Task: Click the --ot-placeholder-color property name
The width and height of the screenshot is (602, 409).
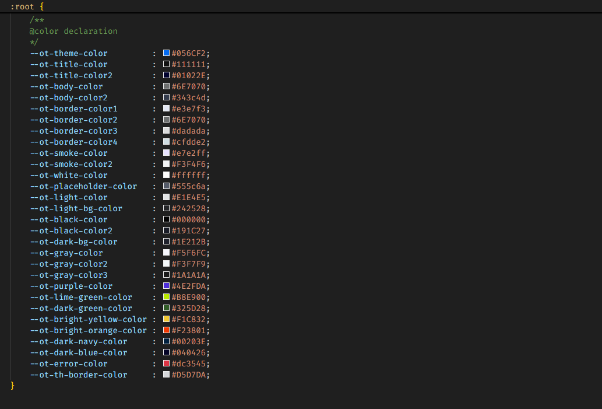Action: pyautogui.click(x=83, y=186)
